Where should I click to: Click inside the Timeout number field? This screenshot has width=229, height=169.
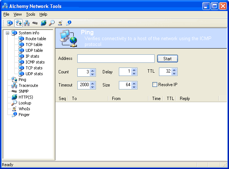click(84, 85)
